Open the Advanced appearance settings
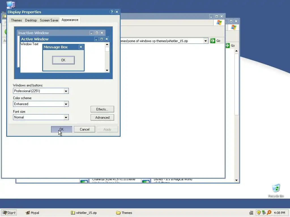Viewport: 290px width, 217px height. click(x=102, y=118)
